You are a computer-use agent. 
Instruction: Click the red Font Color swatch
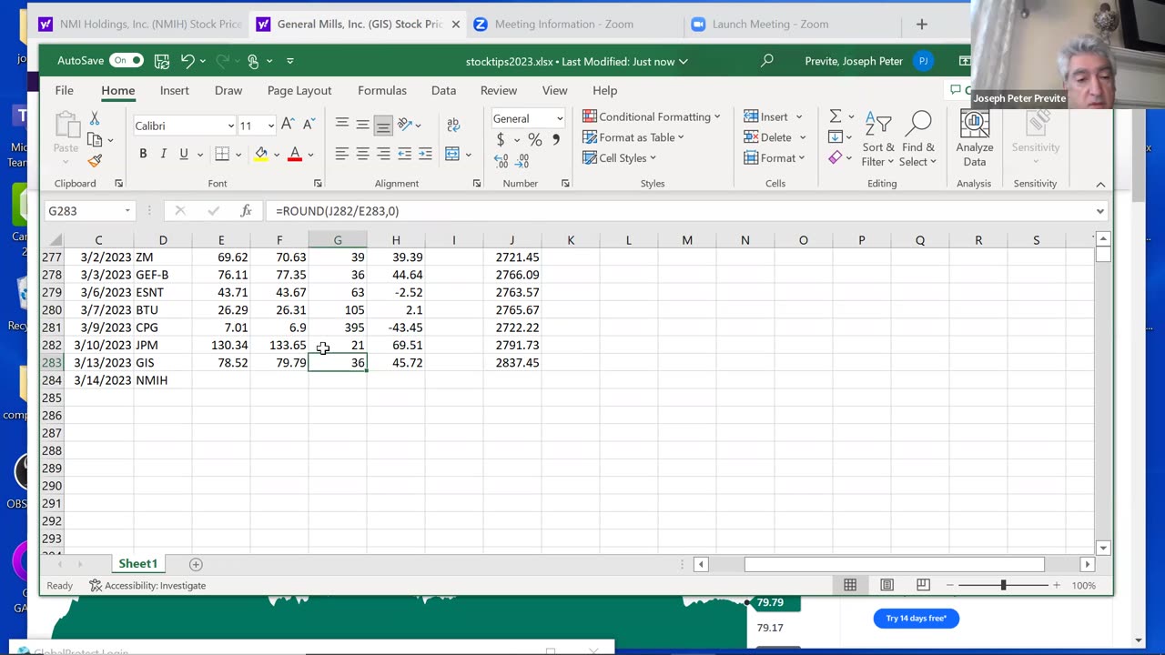click(x=295, y=154)
